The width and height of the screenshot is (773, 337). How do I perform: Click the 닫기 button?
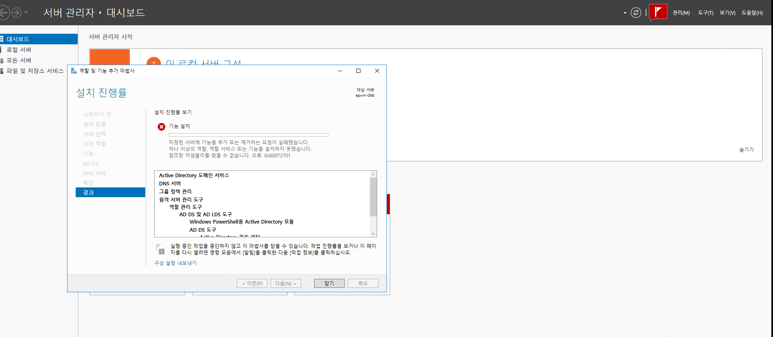tap(329, 283)
